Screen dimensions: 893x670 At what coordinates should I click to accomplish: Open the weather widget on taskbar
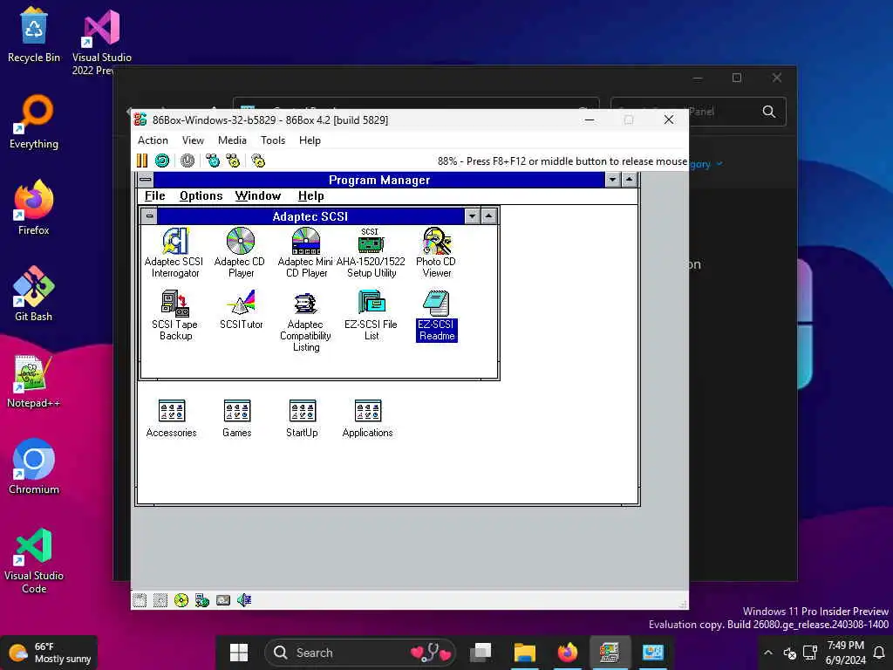(50, 653)
